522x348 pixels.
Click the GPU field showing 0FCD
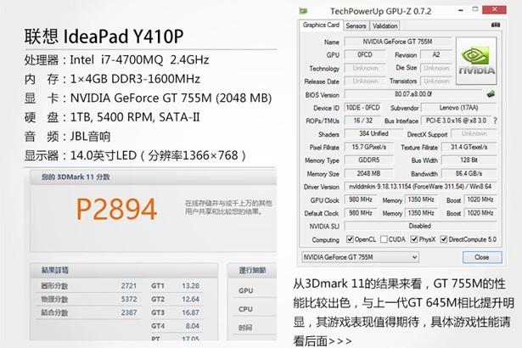click(365, 54)
